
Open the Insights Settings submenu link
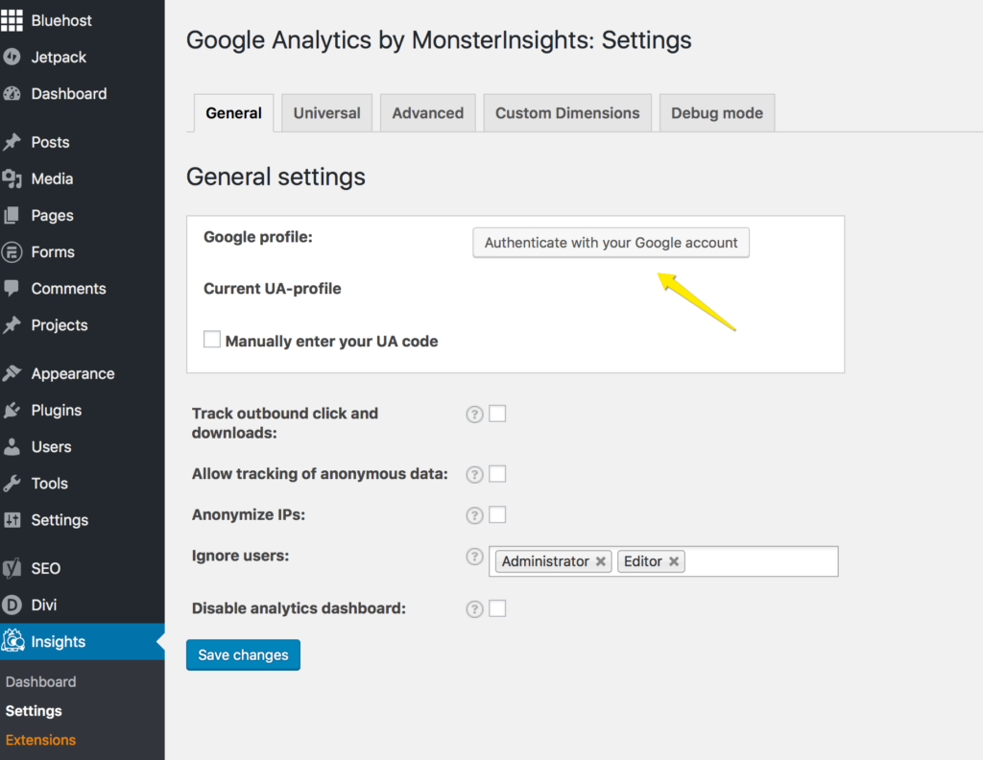34,710
